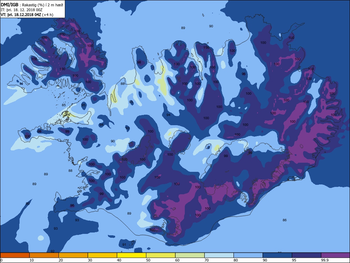Click the bright yellow 40–50 legend swatch
Screen dimensions: 350x263
tap(132, 255)
